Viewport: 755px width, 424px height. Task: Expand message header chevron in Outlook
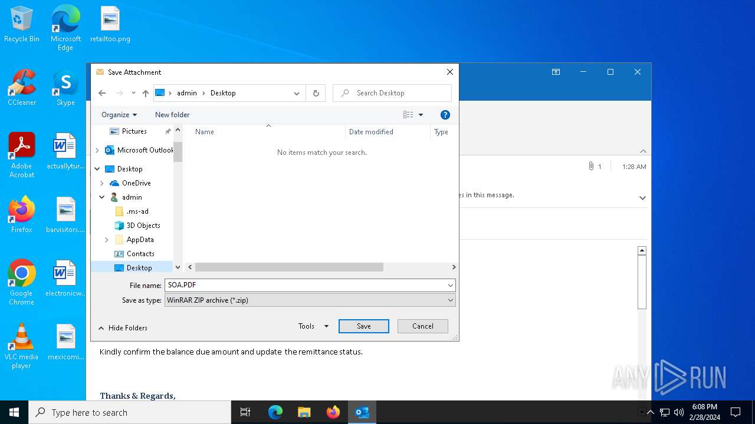coord(642,198)
